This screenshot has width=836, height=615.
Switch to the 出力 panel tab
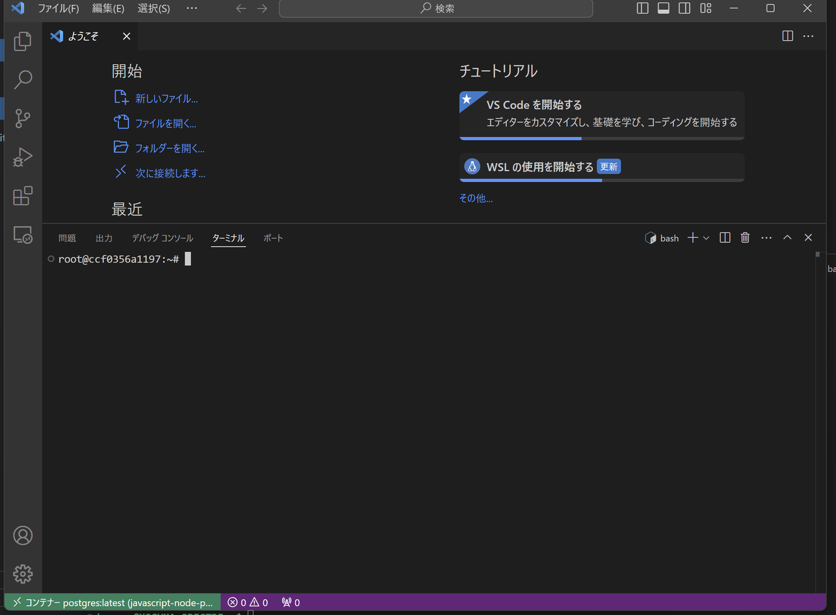point(104,238)
